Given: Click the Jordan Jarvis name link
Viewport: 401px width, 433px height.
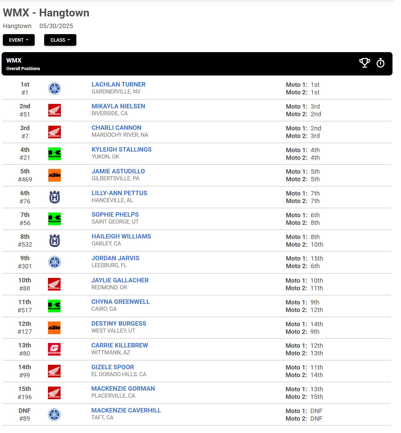Looking at the screenshot, I should click(x=115, y=258).
